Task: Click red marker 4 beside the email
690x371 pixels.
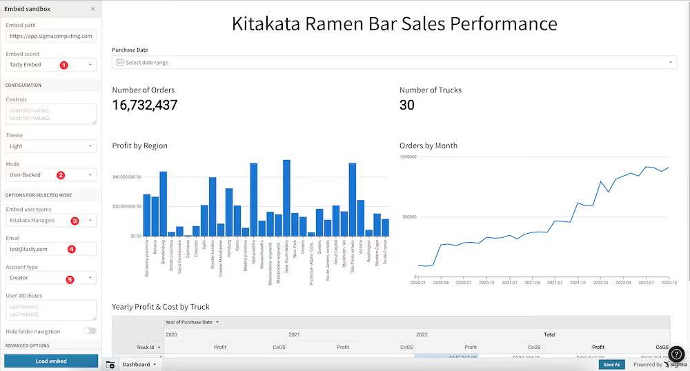Action: coord(71,249)
